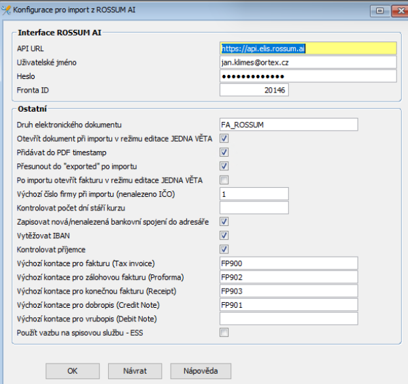Screen dimensions: 408x384
Task: Click the OK button
Action: 73,371
